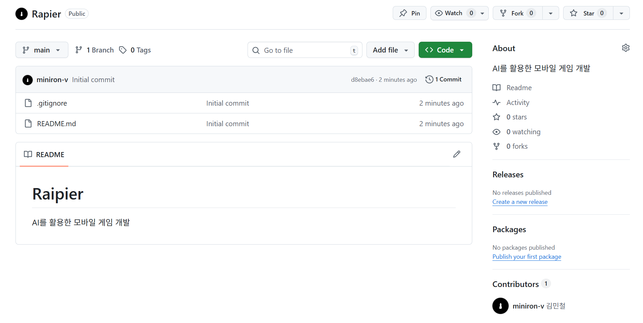
Task: Click the commit history clock icon
Action: (429, 79)
